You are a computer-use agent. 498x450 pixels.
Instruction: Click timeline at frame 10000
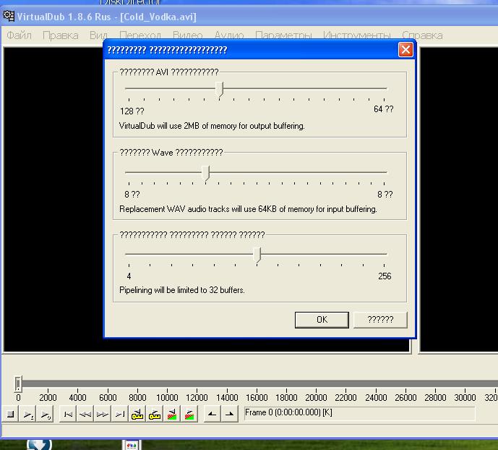coord(167,397)
